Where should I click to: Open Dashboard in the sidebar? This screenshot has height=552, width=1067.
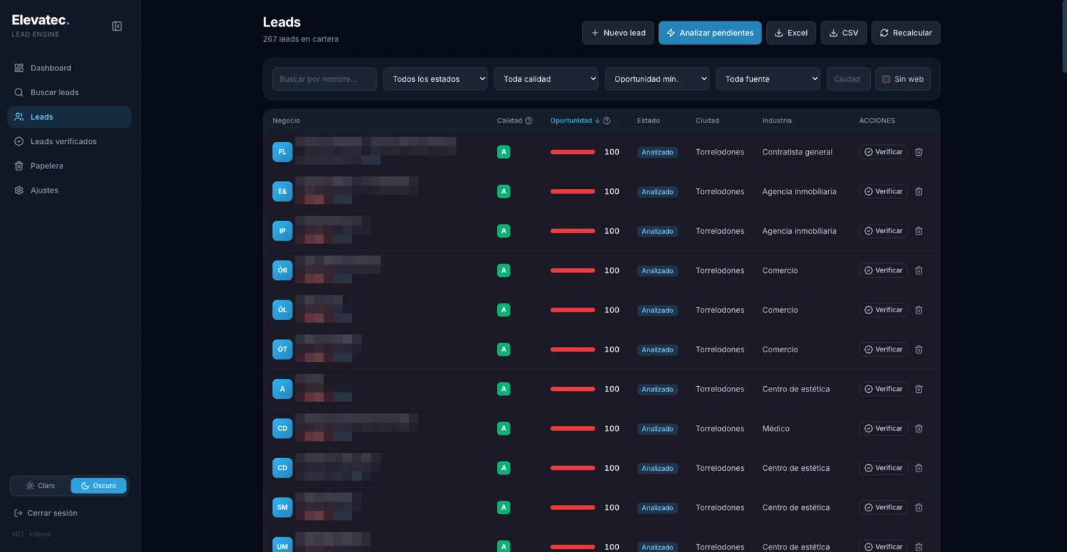(69, 68)
